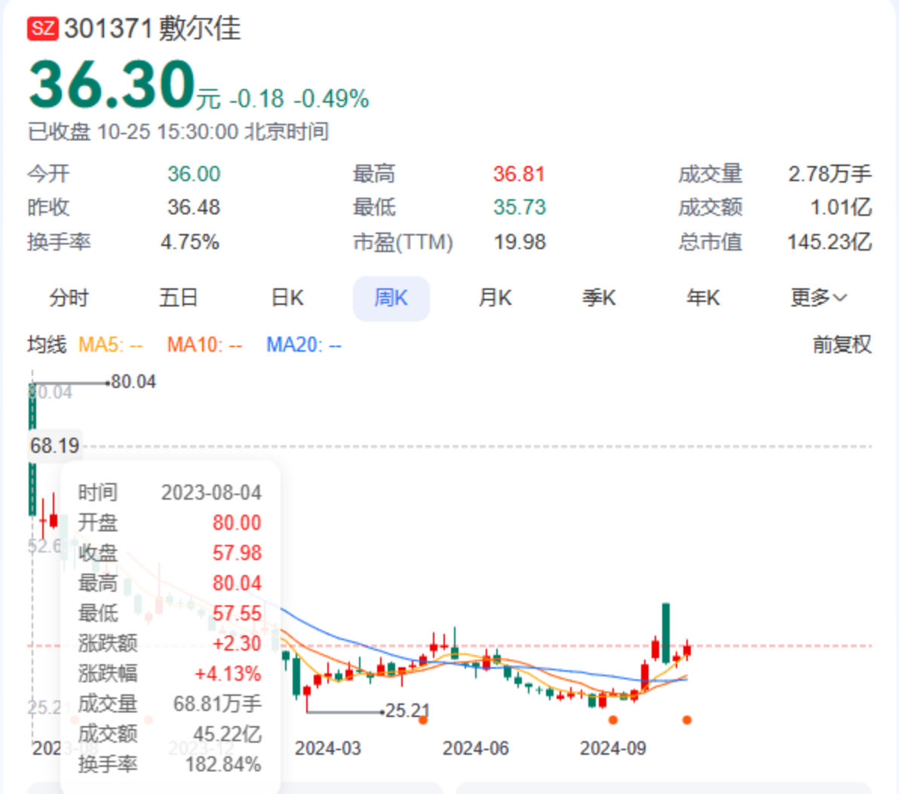
Task: Click the 68.19 crosshair price label
Action: 55,446
